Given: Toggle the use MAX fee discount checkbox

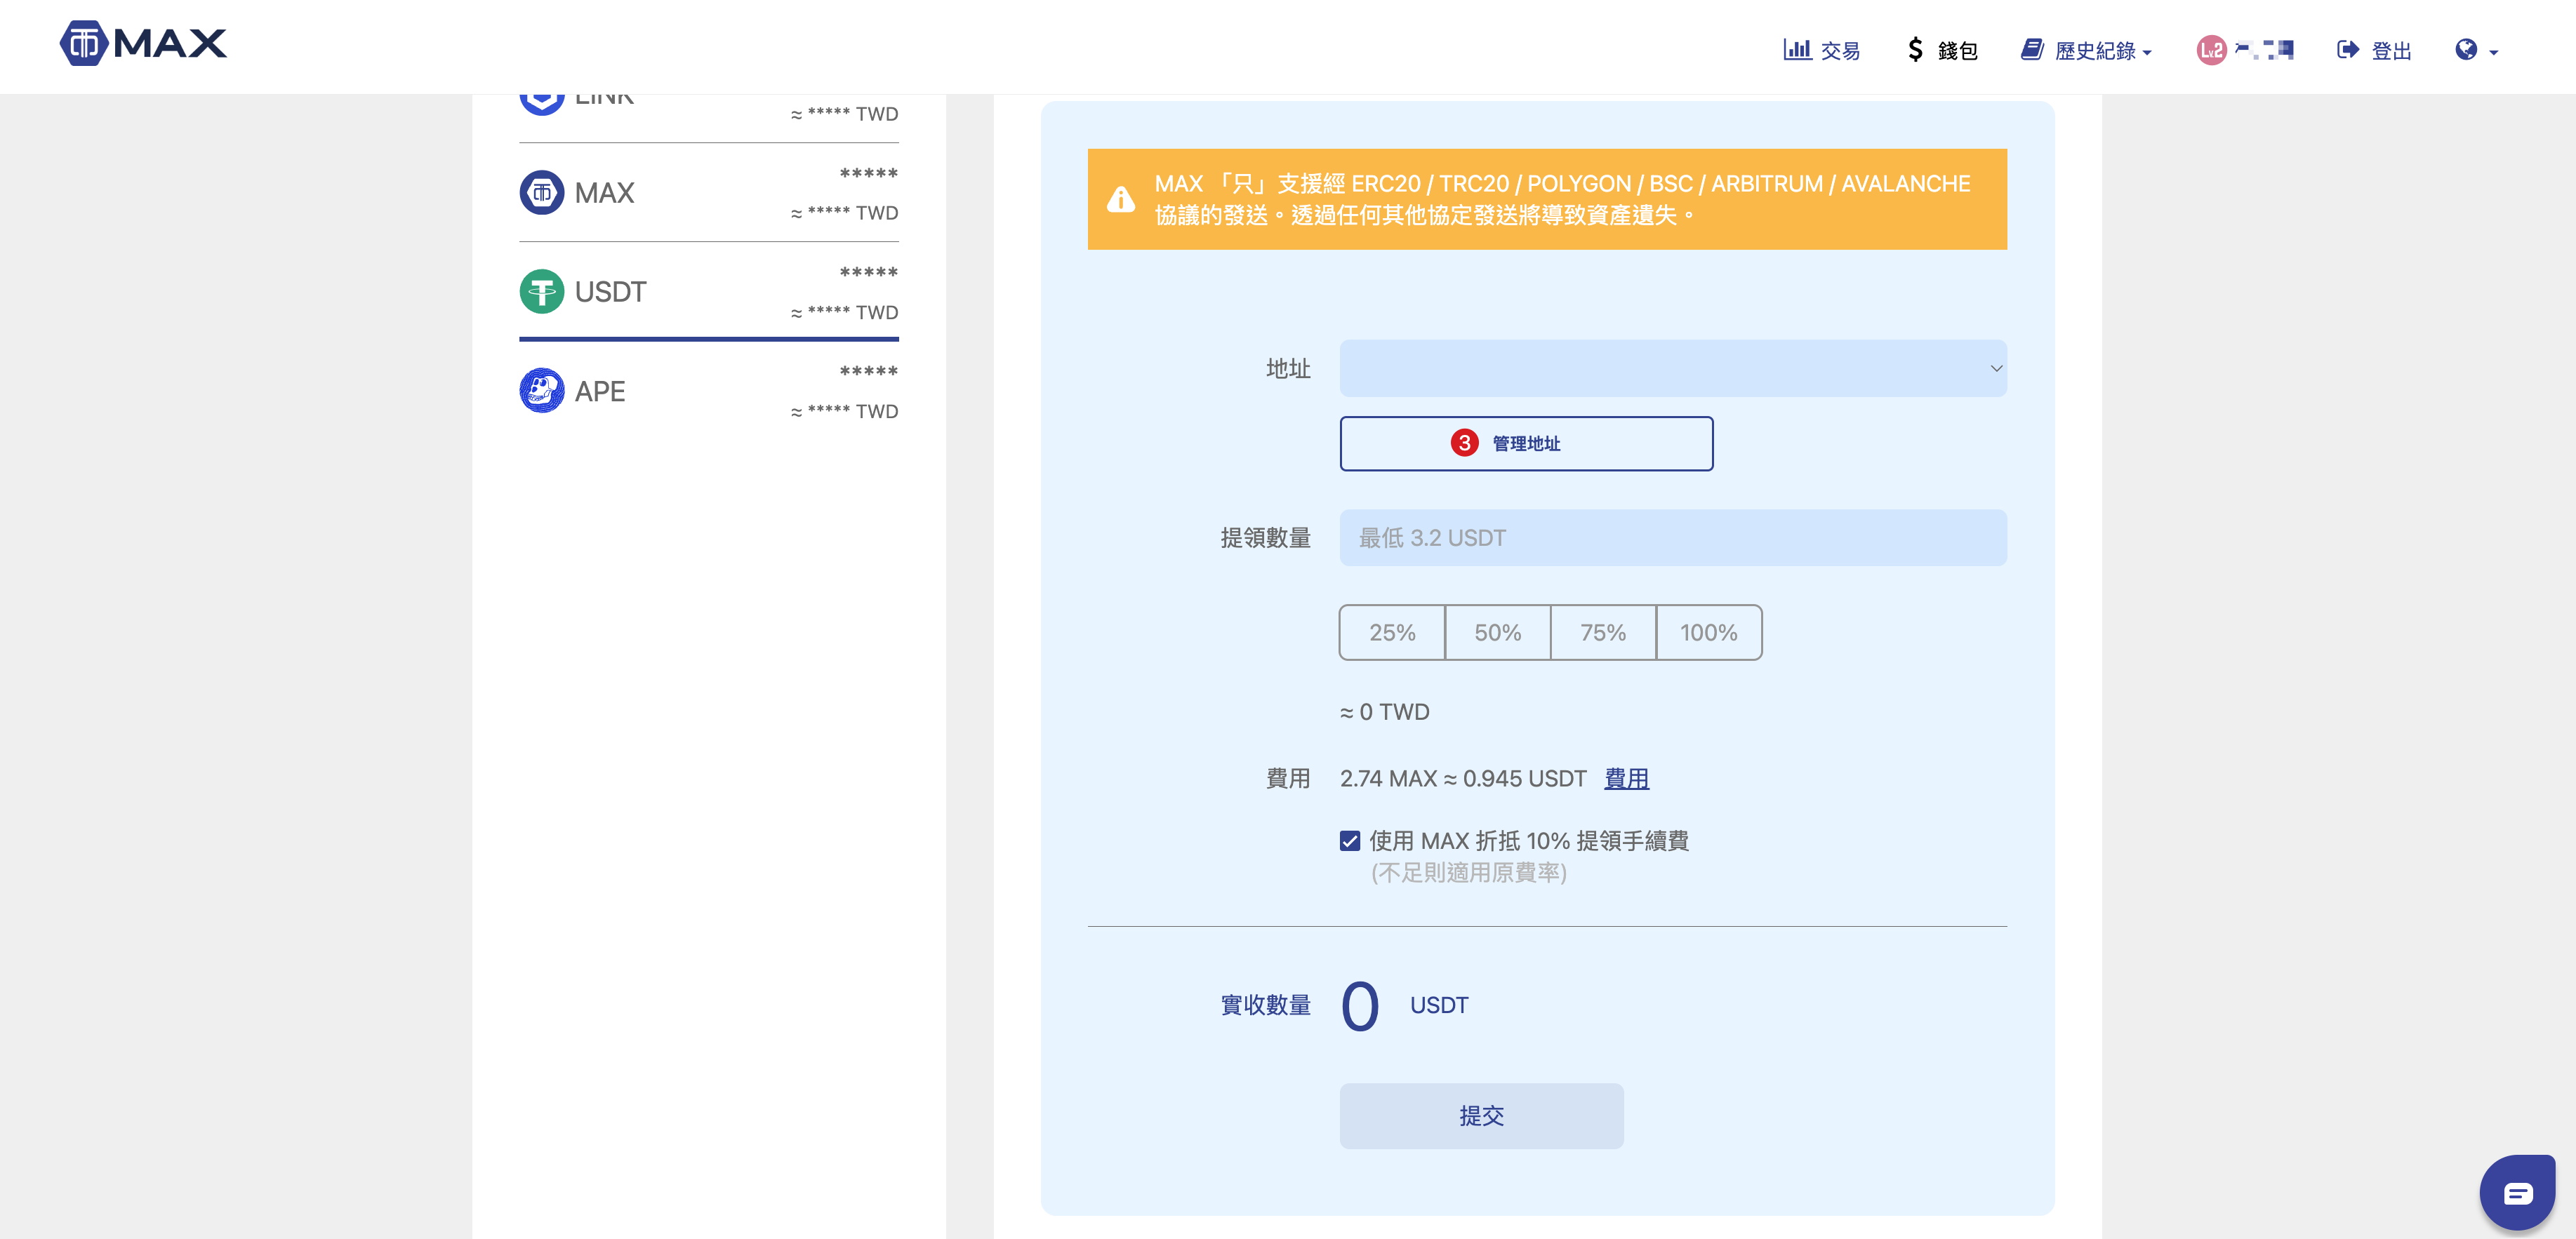Looking at the screenshot, I should click(x=1350, y=840).
